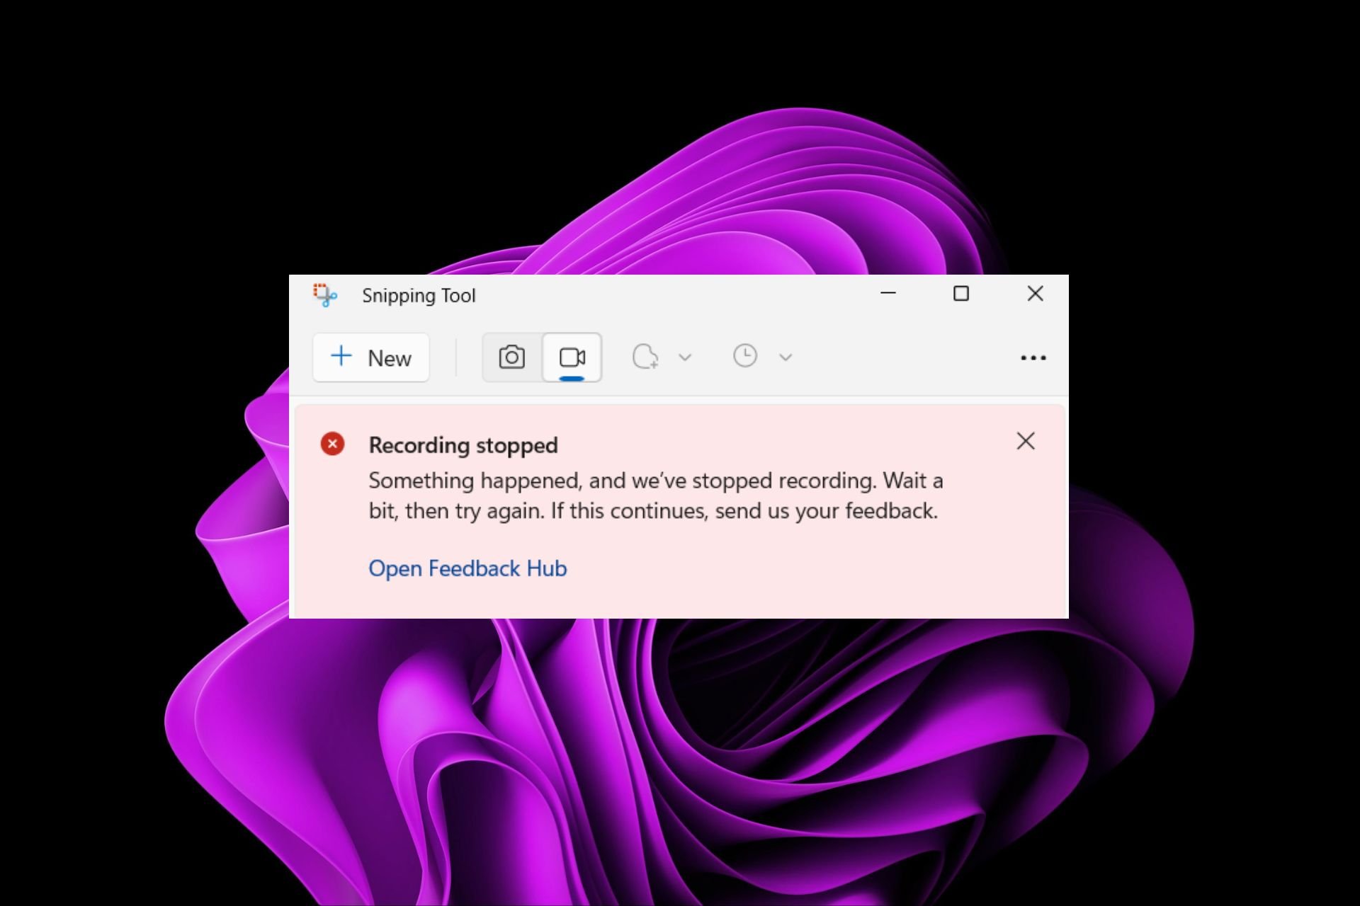Expand the More options overflow menu
This screenshot has width=1360, height=906.
pos(1033,357)
